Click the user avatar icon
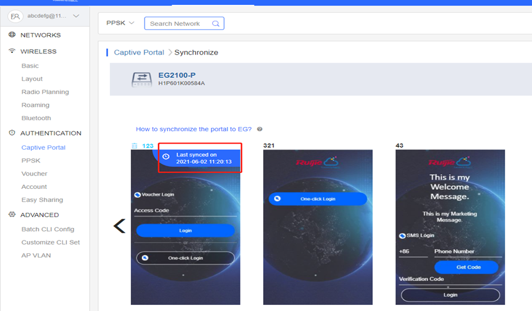This screenshot has width=532, height=311. 15,16
